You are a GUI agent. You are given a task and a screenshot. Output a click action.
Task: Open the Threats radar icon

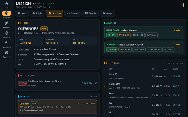coord(6,33)
